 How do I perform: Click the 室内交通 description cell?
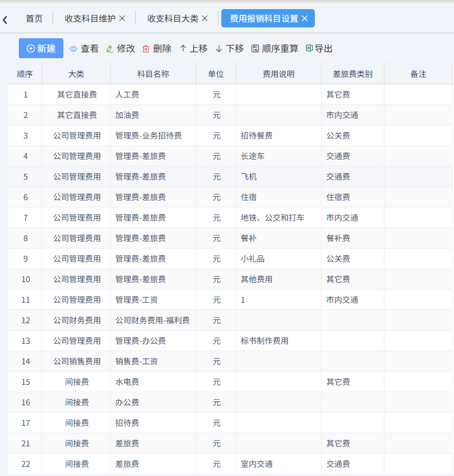point(278,464)
